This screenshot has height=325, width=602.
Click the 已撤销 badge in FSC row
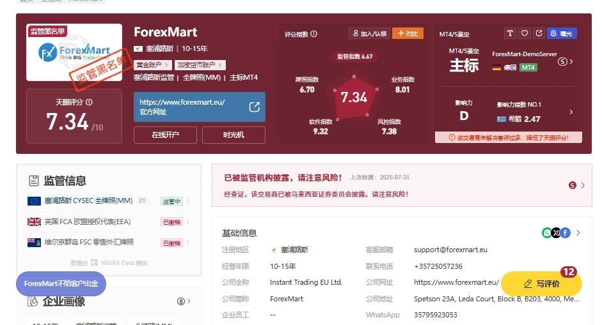(171, 243)
